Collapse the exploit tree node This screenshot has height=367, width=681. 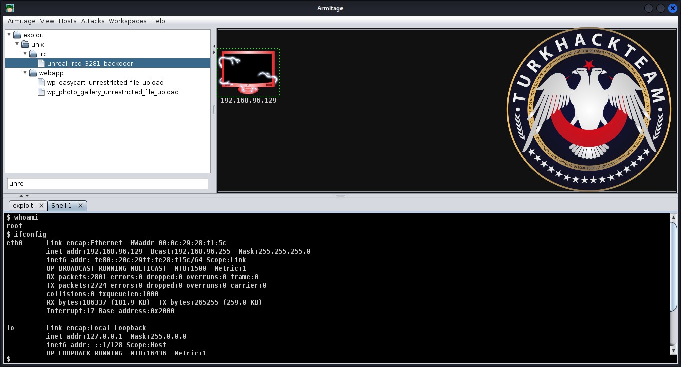click(9, 35)
